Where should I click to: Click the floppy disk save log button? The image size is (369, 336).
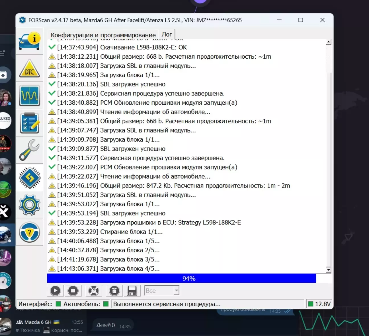click(132, 291)
